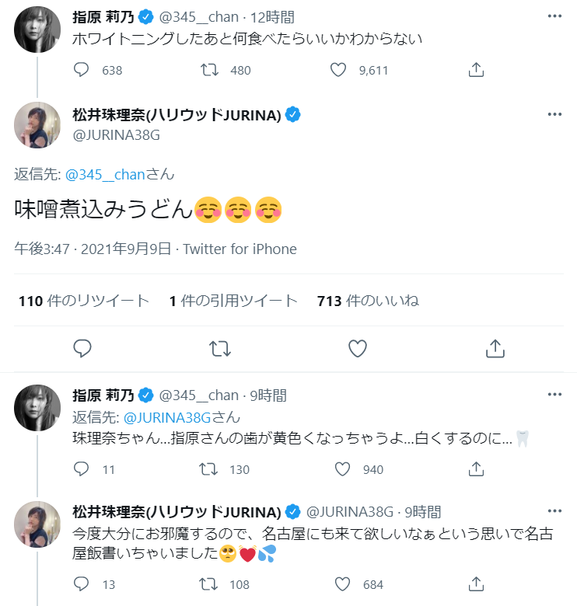Open more options on the top tweet
577x606 pixels.
[x=554, y=16]
